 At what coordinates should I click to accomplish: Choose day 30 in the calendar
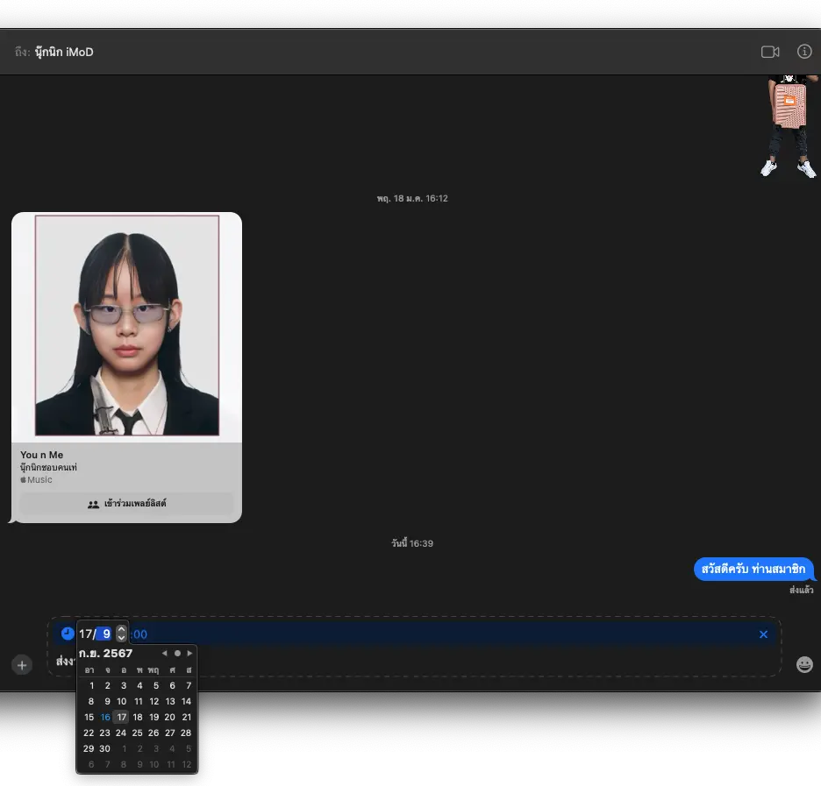(105, 748)
